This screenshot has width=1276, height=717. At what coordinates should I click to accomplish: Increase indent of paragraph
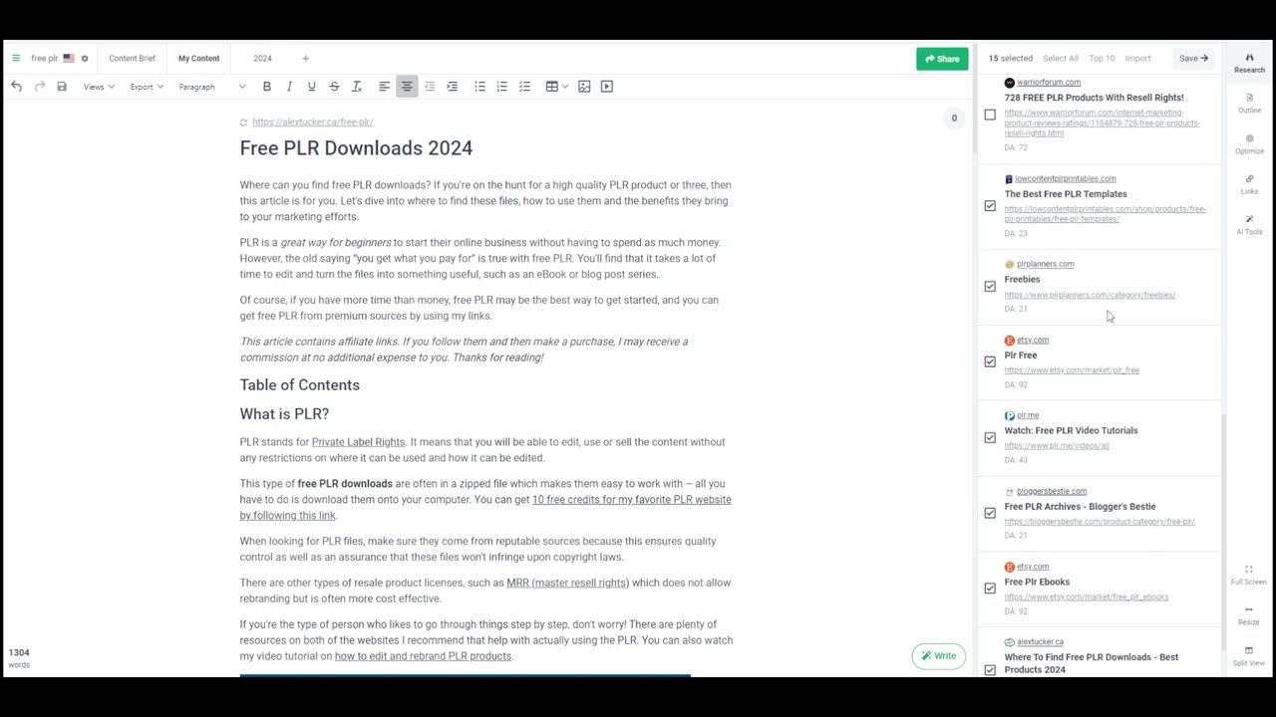(452, 87)
